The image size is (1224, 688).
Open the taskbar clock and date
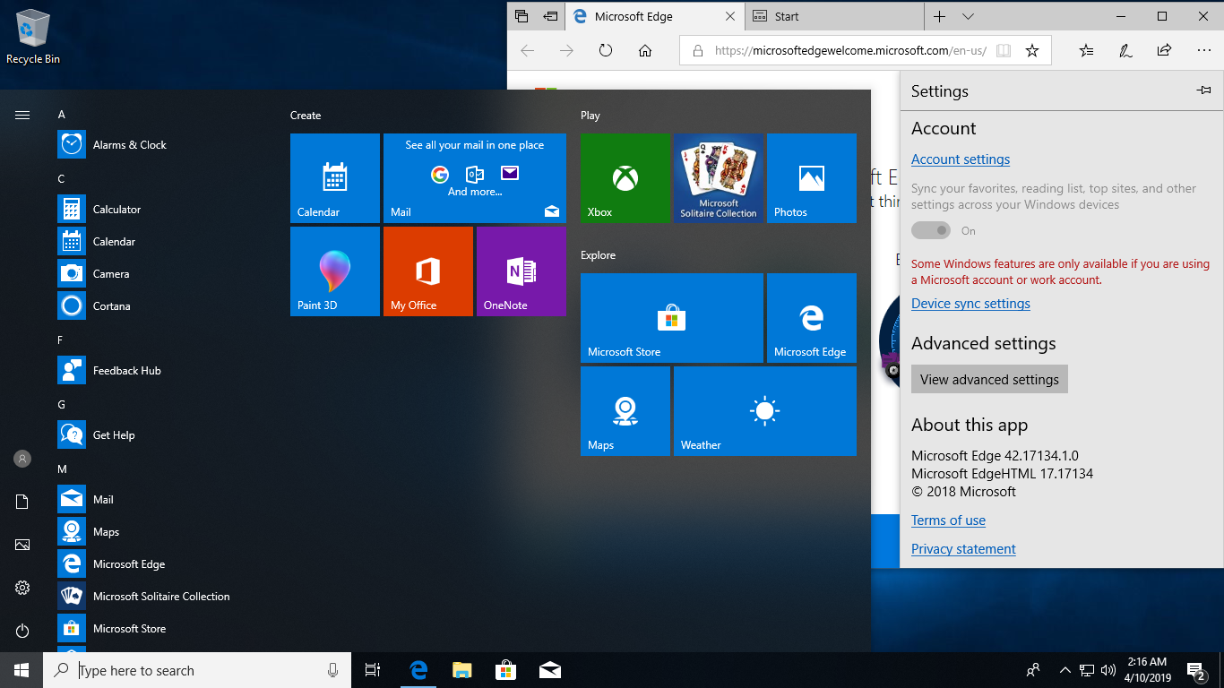(1147, 670)
